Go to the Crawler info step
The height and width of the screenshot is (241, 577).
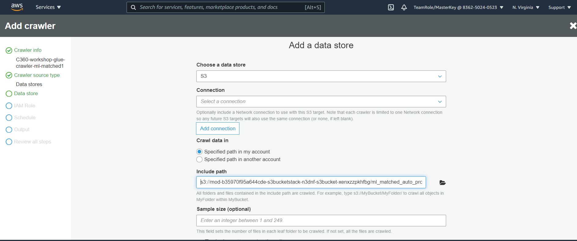[x=28, y=50]
